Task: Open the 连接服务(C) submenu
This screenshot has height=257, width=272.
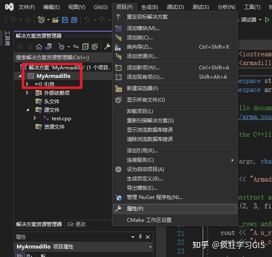Action: [x=175, y=160]
